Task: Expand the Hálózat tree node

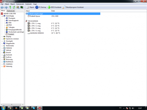Action: point(2,50)
